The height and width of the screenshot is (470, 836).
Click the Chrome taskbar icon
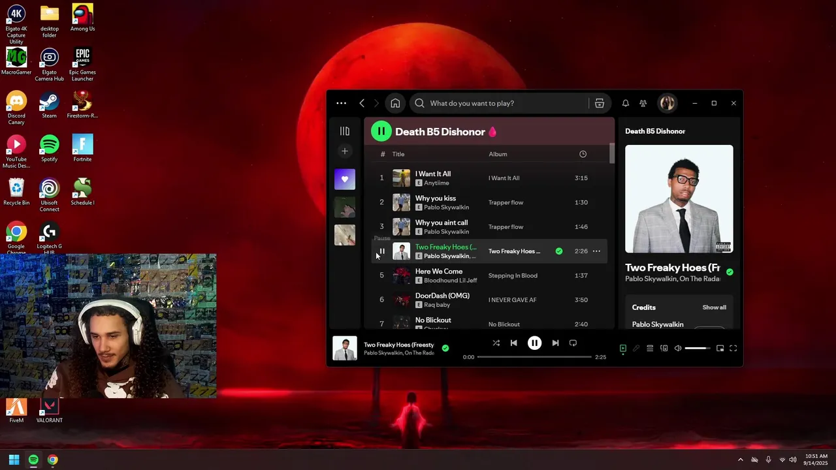click(x=52, y=460)
